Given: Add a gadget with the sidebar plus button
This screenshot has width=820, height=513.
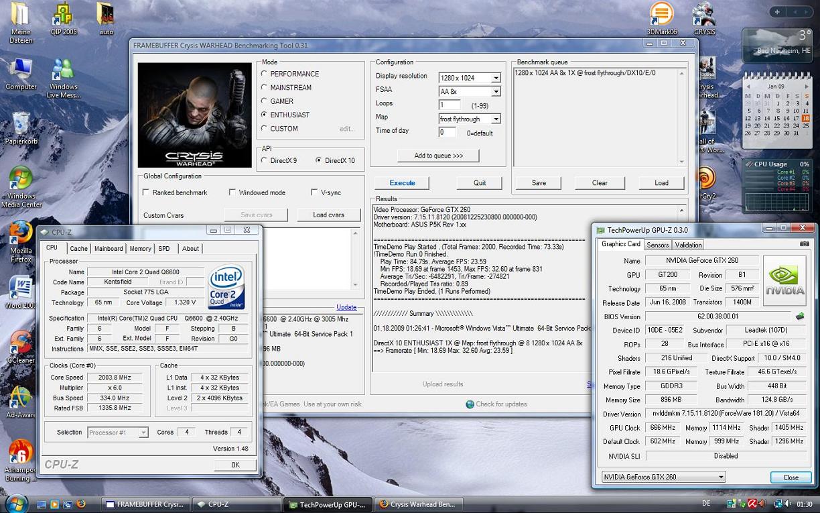Looking at the screenshot, I should (x=777, y=11).
